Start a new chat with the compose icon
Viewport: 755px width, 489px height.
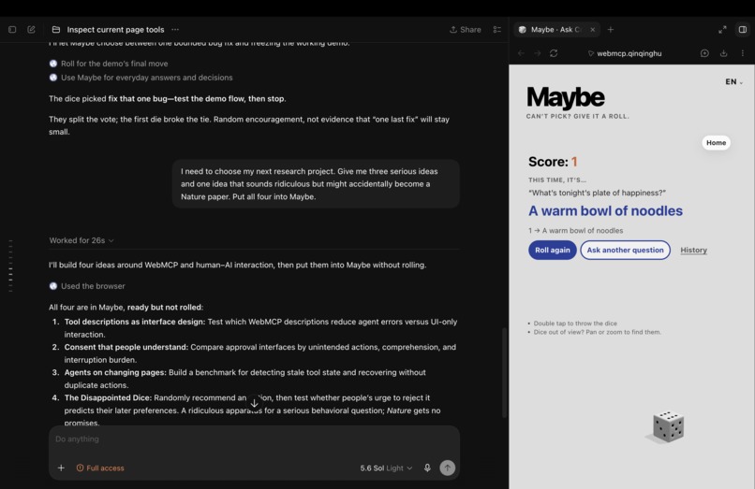coord(31,29)
